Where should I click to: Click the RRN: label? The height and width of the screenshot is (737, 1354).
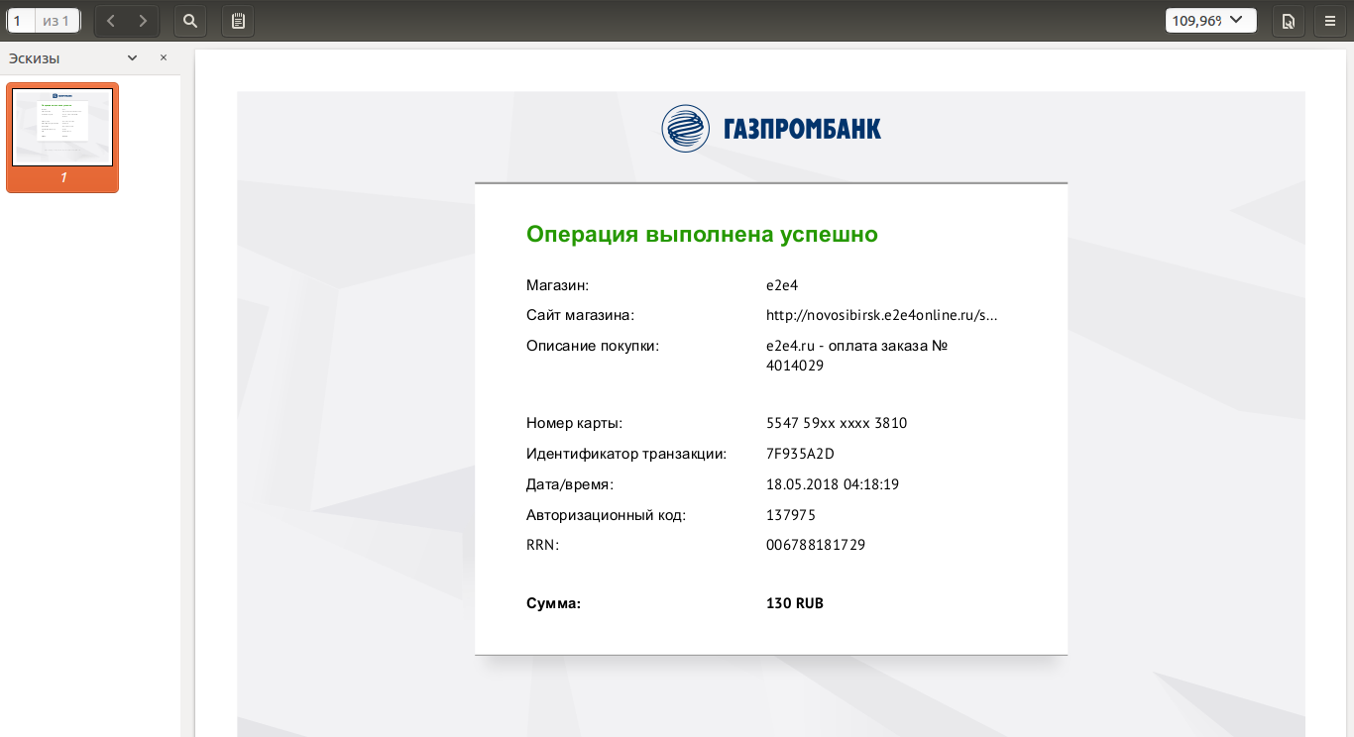click(x=543, y=545)
